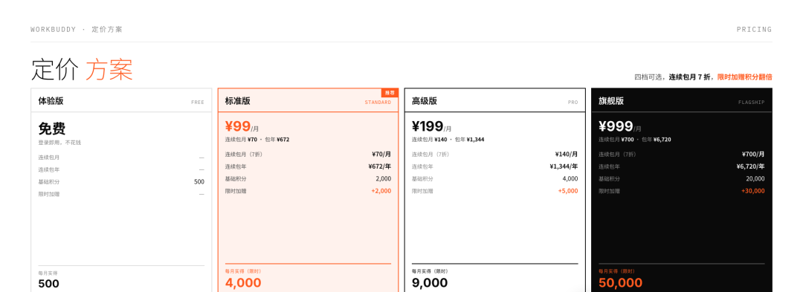Click 每月实得 total 500 in 体验版
The image size is (803, 292).
(48, 283)
